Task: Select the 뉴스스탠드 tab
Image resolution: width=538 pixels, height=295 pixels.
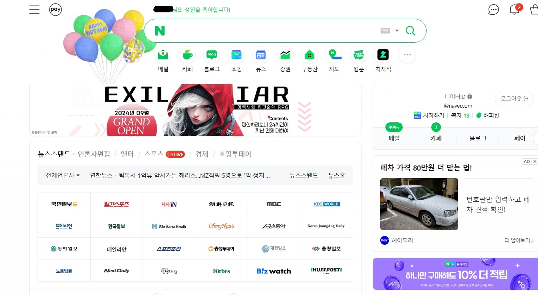Action: click(54, 154)
